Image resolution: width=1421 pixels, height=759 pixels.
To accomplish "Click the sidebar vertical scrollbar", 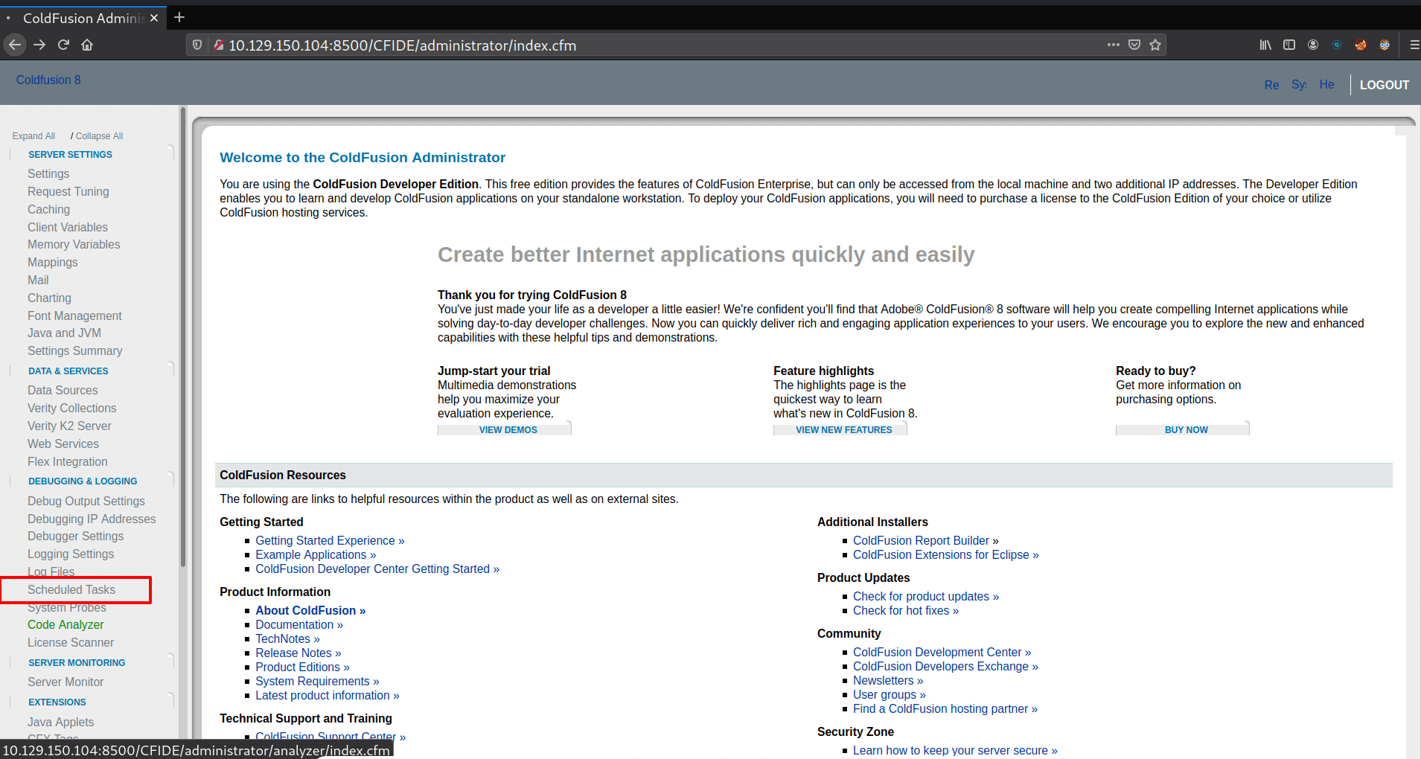I will (183, 337).
